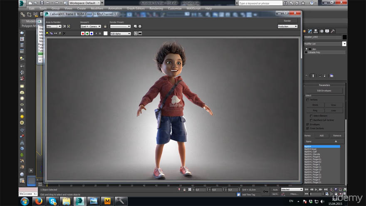Viewport: 366px width, 206px height.
Task: Click the pin stack icon
Action: click(x=307, y=76)
